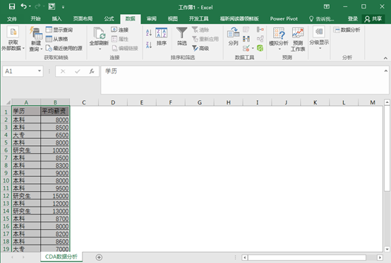Toggle the 筛选 filter funnel
This screenshot has height=263, width=391.
click(x=182, y=37)
